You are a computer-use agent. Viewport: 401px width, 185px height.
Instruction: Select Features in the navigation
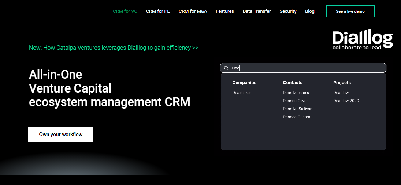225,11
